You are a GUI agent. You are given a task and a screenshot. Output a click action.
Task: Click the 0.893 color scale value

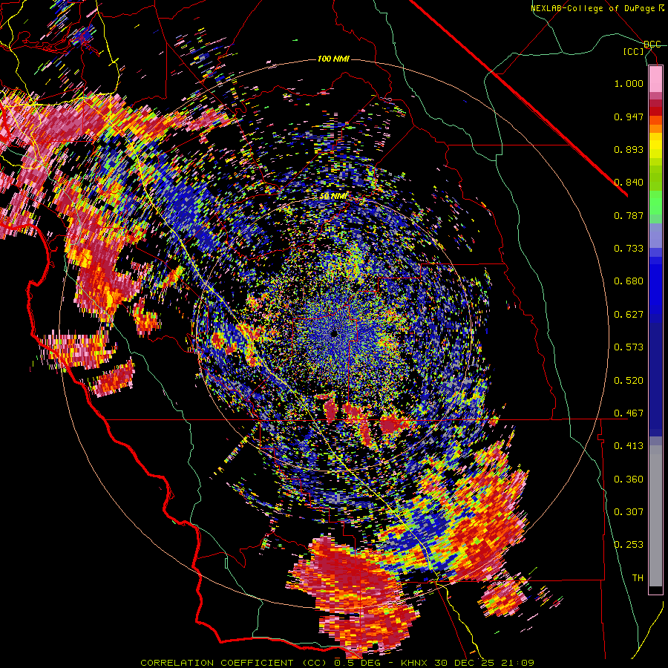[x=629, y=149]
